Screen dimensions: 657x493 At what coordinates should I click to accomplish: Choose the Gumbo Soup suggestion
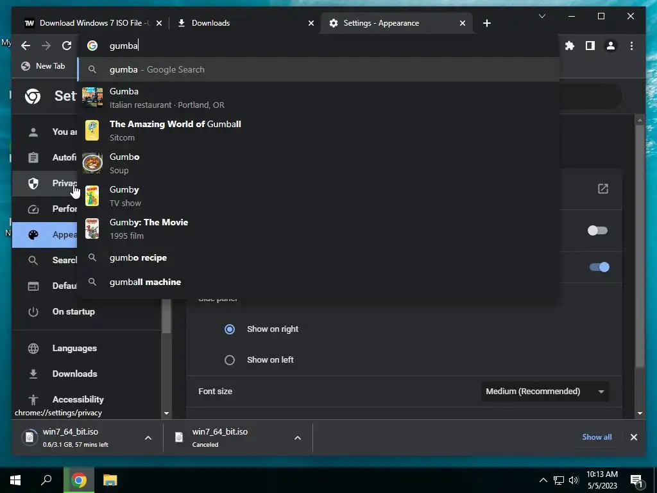318,163
